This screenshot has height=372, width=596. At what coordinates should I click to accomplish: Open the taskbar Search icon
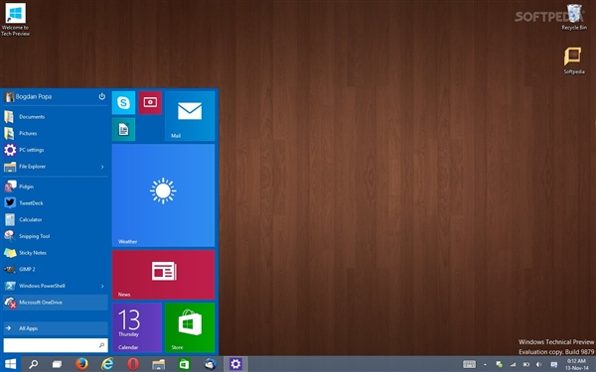tap(33, 364)
